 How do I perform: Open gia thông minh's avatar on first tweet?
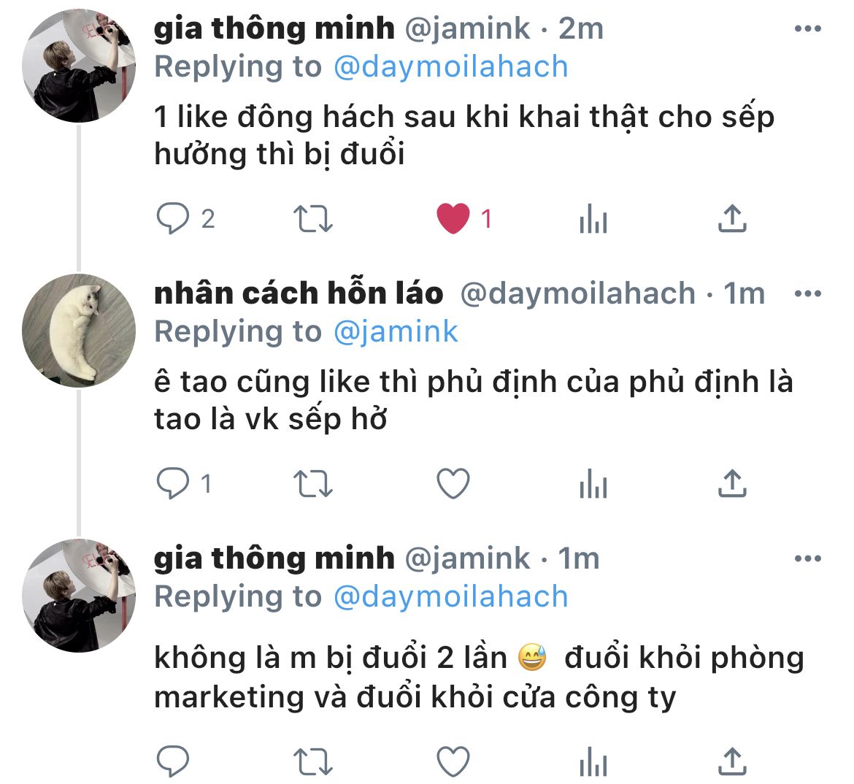pyautogui.click(x=79, y=66)
